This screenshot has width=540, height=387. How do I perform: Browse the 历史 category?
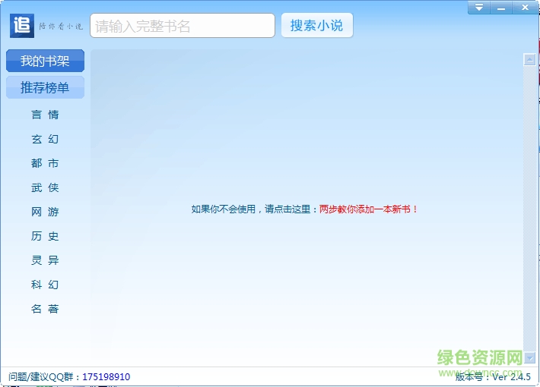pos(45,236)
